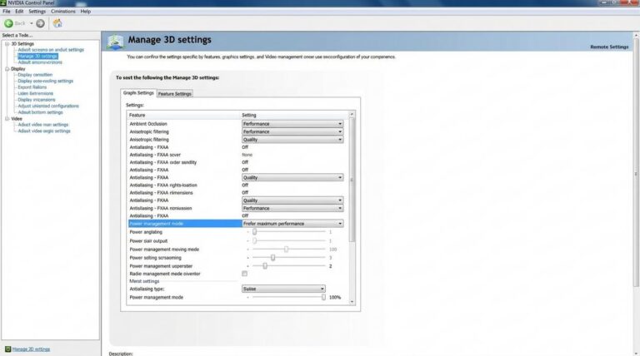
Task: Click the Manage 3D settings header icon
Action: pyautogui.click(x=116, y=42)
